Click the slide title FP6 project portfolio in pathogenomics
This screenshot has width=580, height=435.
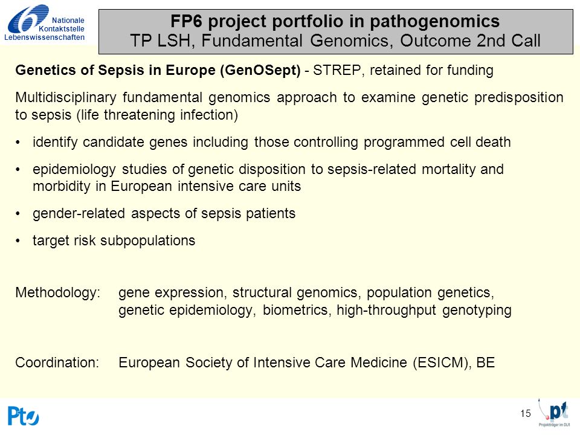point(335,21)
